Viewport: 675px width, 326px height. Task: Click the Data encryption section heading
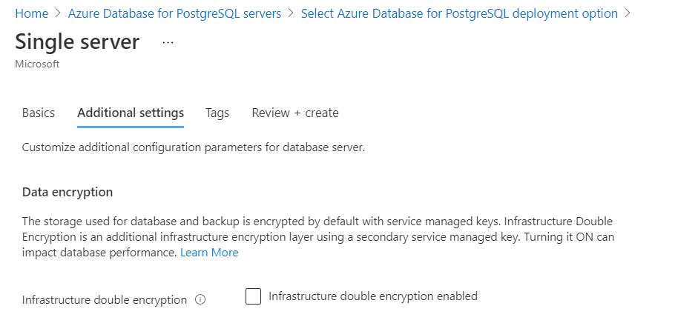pyautogui.click(x=67, y=192)
